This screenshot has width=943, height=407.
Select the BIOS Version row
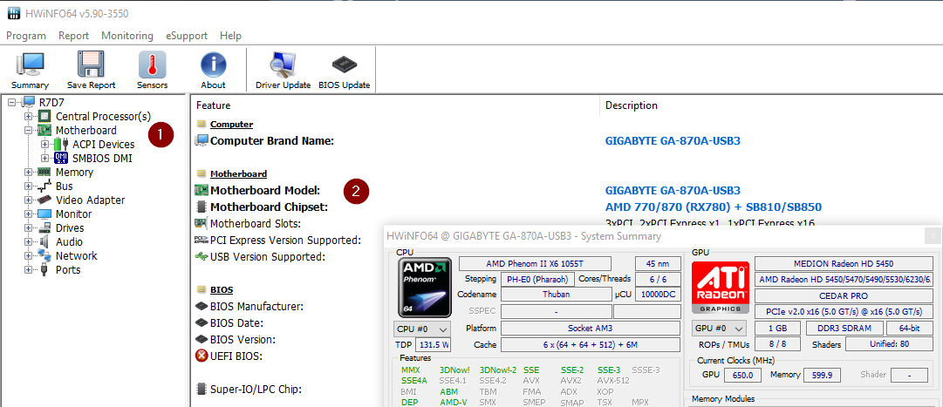click(243, 339)
